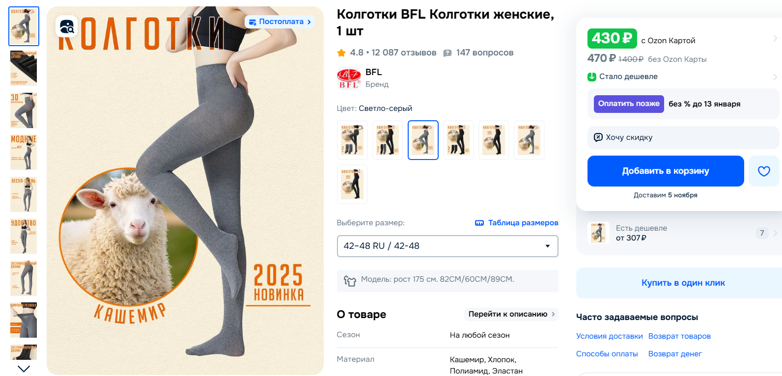Click Добавить в корзину button
The image size is (782, 376).
click(666, 171)
